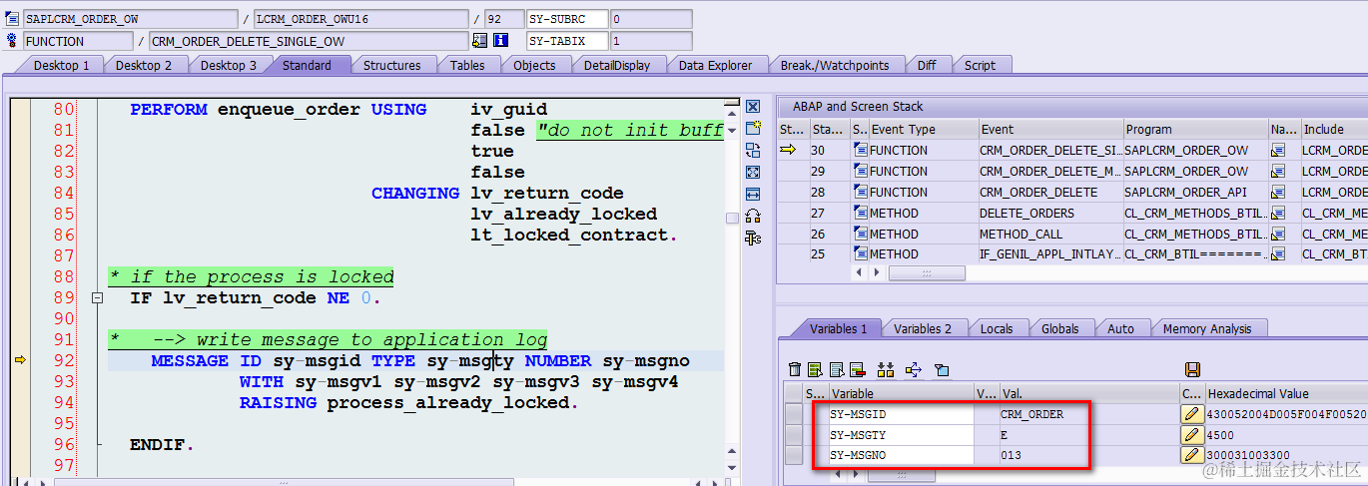Click the display icon left of info icon

[x=480, y=41]
